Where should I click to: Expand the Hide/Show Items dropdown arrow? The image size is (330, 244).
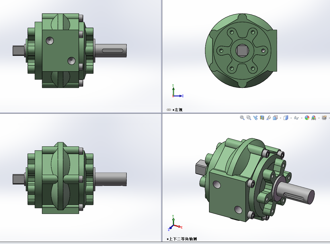tap(302, 118)
